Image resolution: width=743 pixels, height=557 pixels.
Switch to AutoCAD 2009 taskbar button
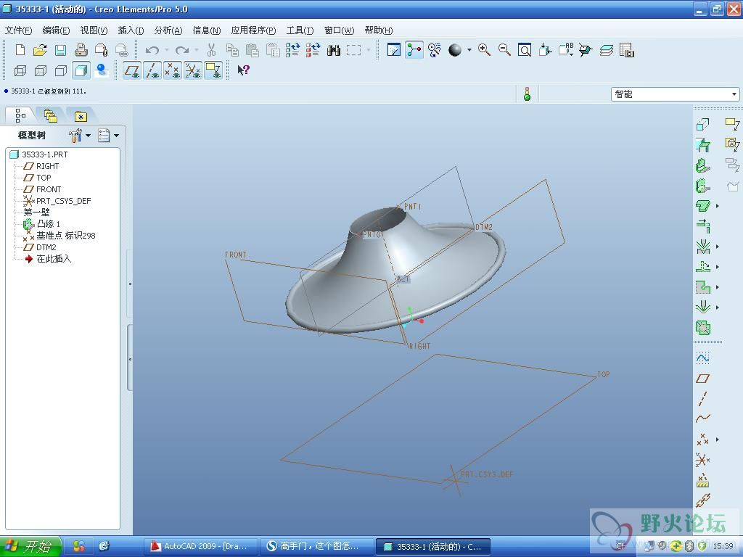pos(200,547)
